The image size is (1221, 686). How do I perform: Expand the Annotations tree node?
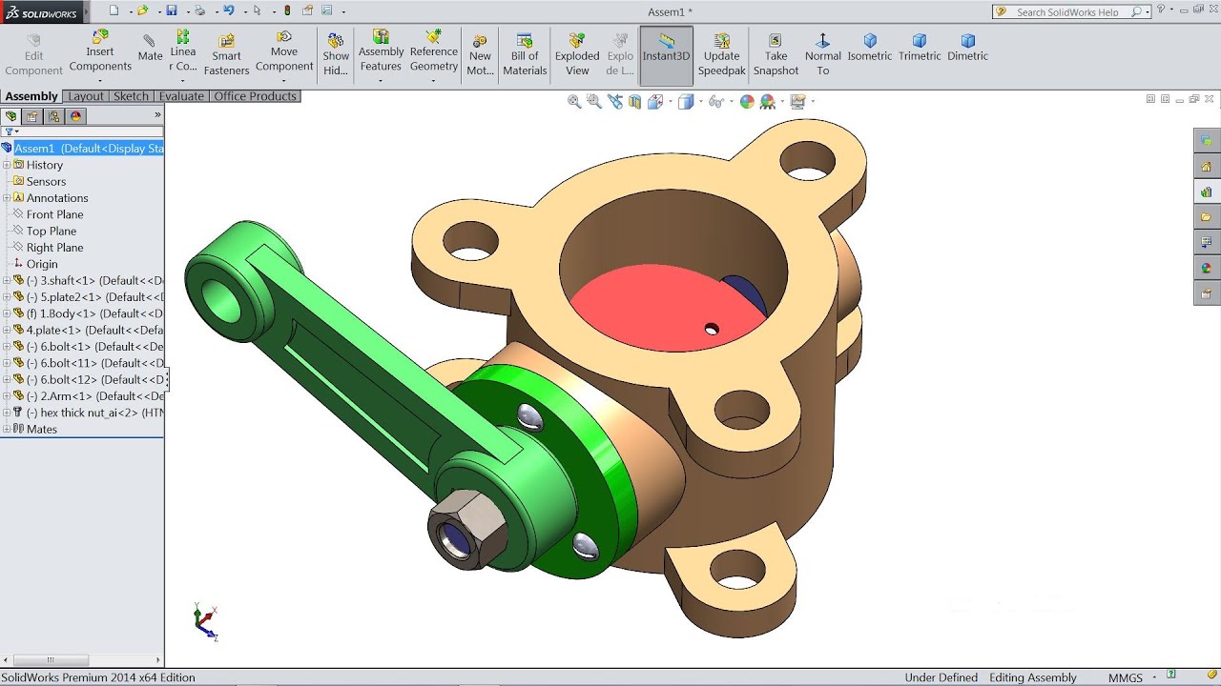pos(7,198)
